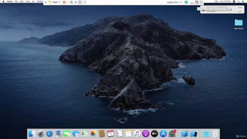This screenshot has height=139, width=247.
Task: Open the Player menu dropdown
Action: tap(56, 2)
